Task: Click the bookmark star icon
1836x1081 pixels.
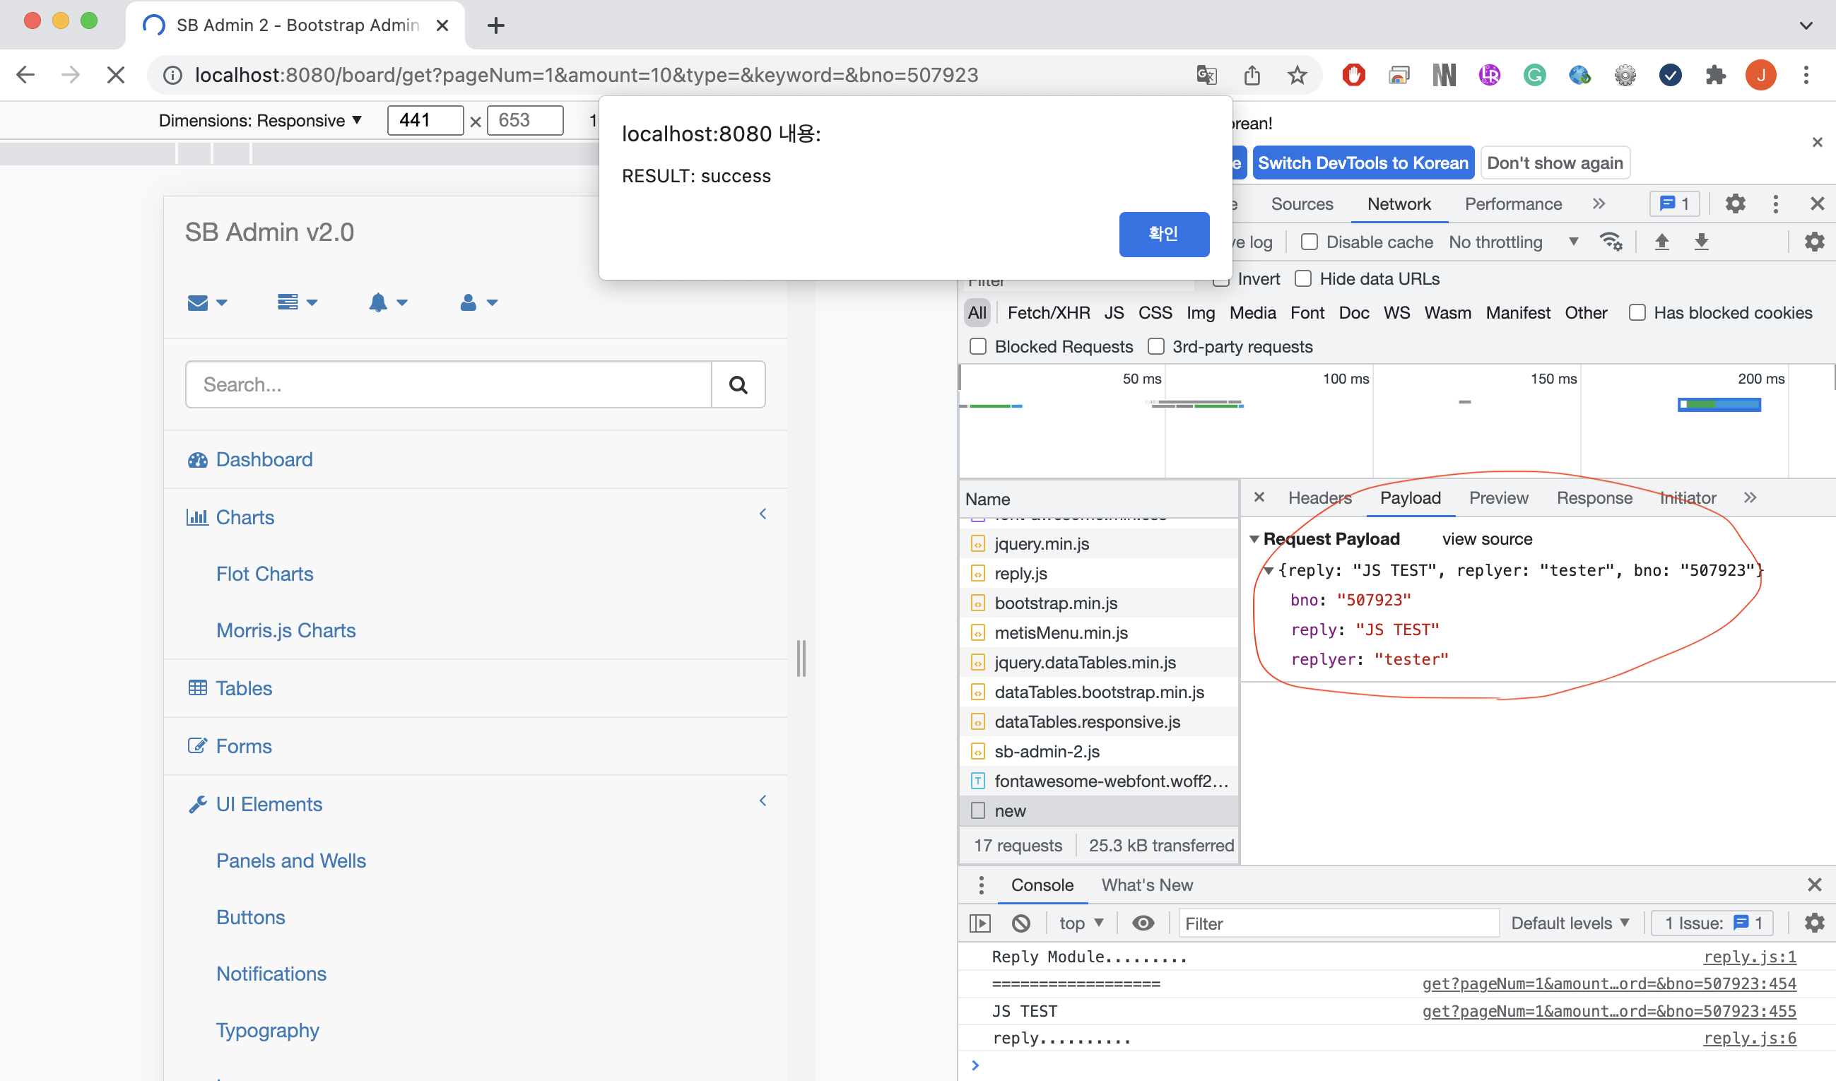Action: click(x=1297, y=75)
